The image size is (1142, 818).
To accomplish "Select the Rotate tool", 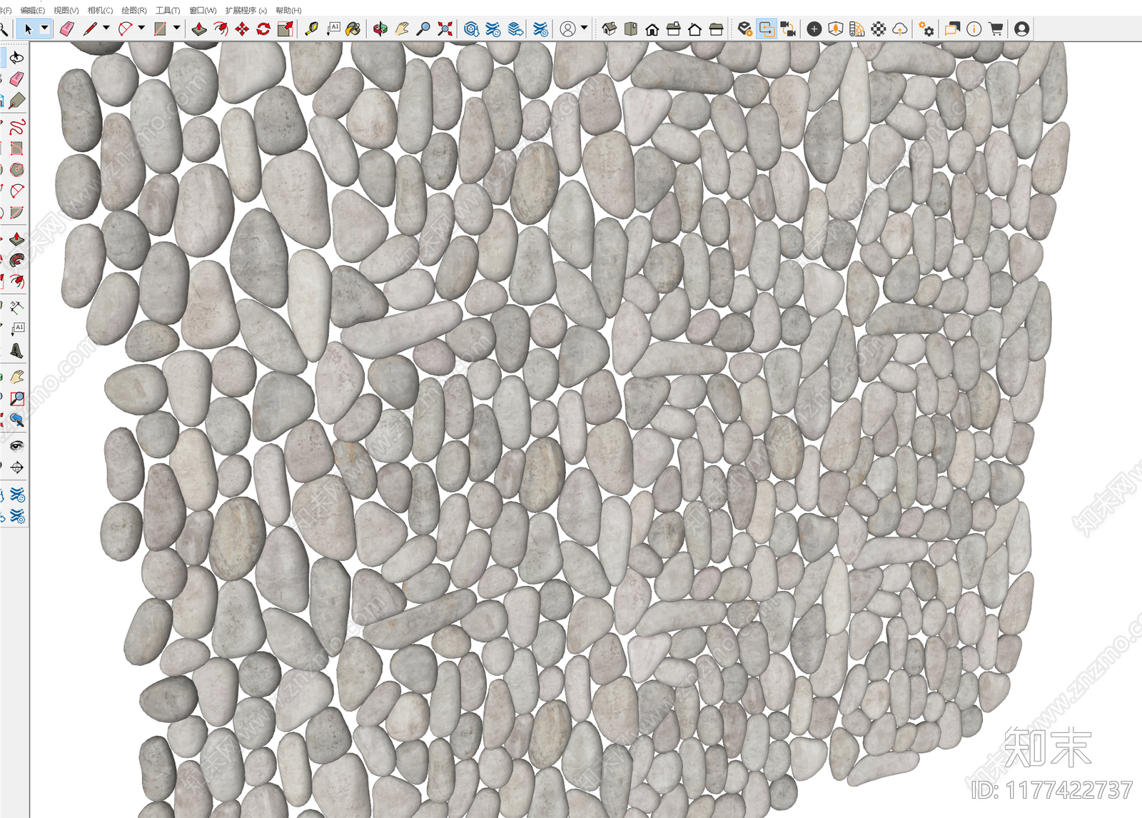I will 263,29.
